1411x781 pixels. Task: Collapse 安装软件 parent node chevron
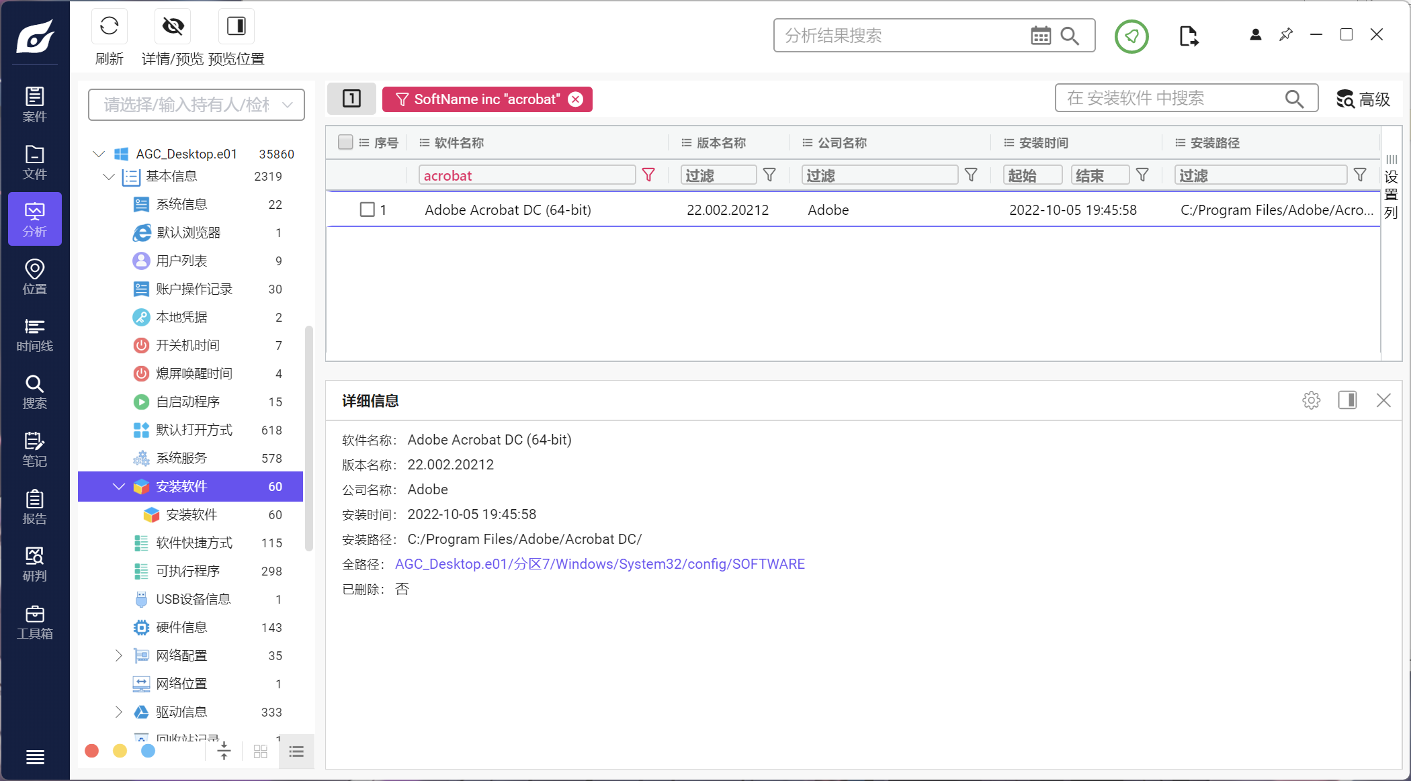[119, 486]
